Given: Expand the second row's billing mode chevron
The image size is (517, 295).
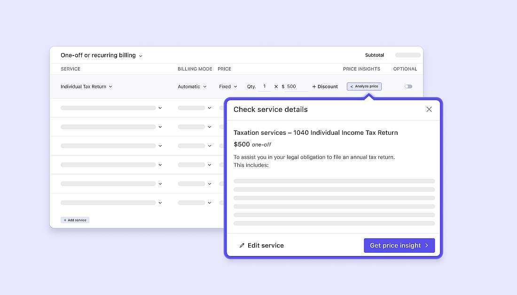Looking at the screenshot, I should 209,108.
